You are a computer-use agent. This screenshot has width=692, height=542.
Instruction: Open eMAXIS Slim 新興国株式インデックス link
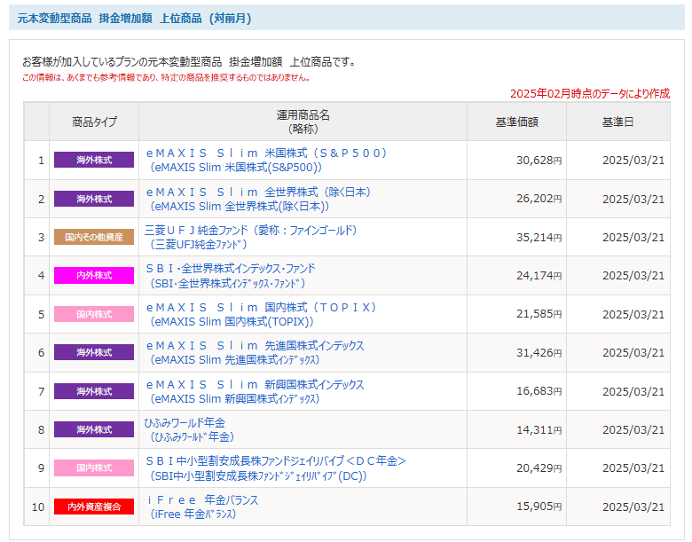[255, 391]
